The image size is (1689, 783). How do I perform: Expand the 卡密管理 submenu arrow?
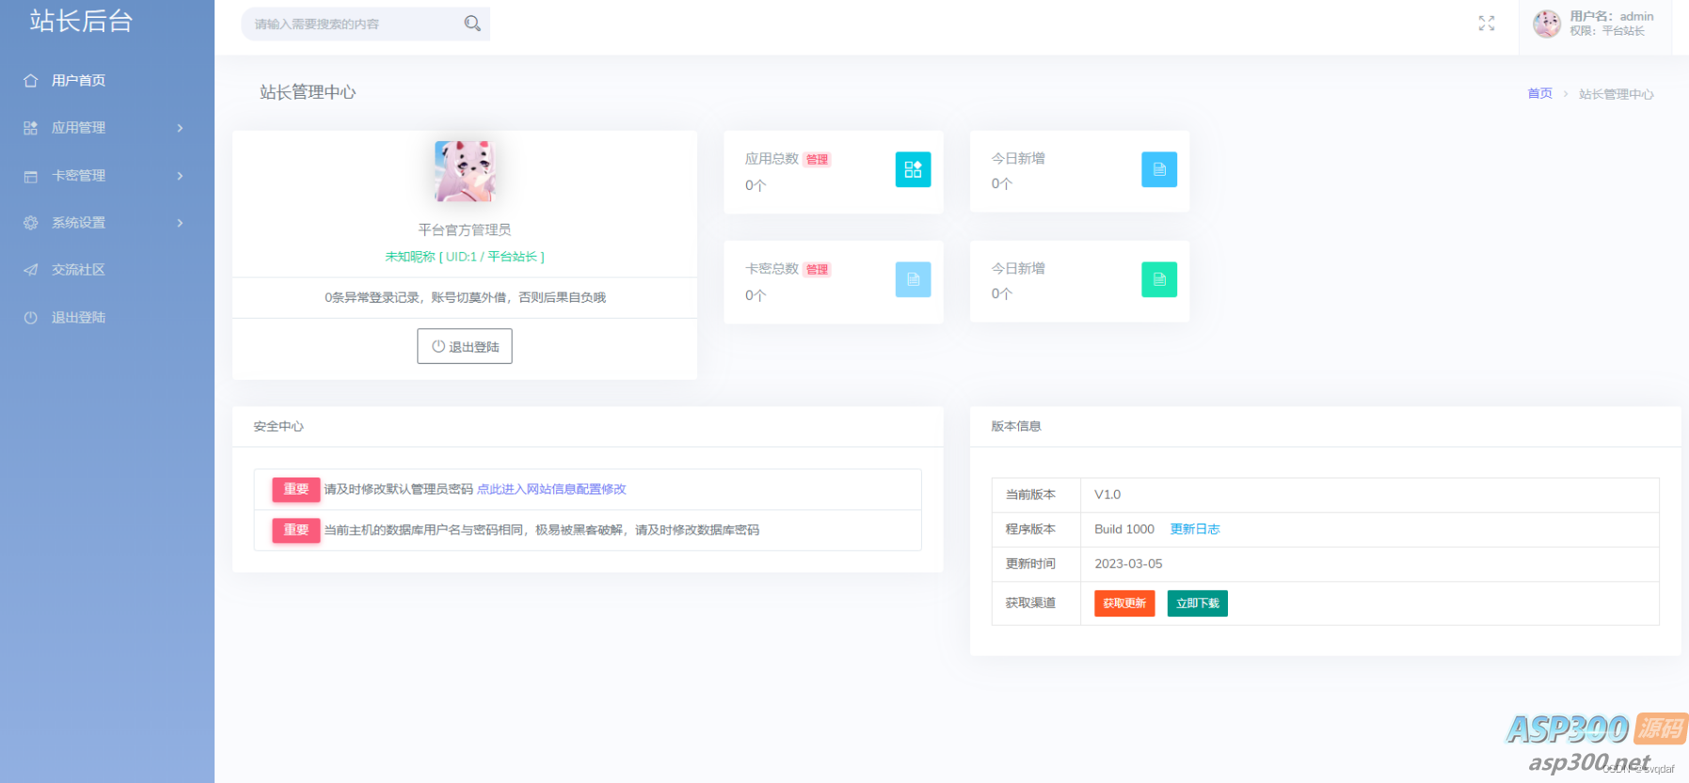coord(180,176)
